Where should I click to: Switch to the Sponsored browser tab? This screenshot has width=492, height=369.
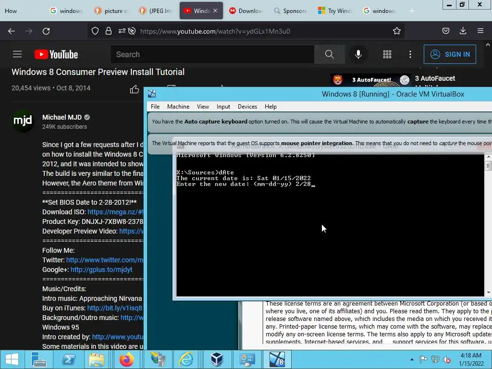[290, 11]
